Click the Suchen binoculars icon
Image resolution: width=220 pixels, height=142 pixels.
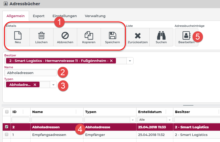pyautogui.click(x=161, y=36)
